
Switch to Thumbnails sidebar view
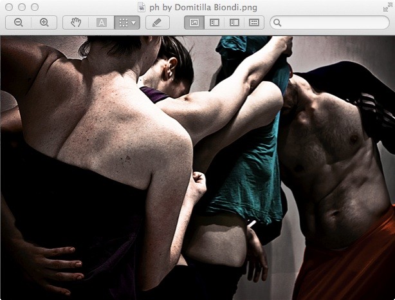[214, 23]
